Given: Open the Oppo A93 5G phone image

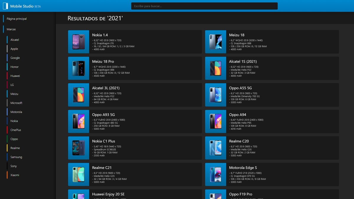Looking at the screenshot, I should coord(78,121).
